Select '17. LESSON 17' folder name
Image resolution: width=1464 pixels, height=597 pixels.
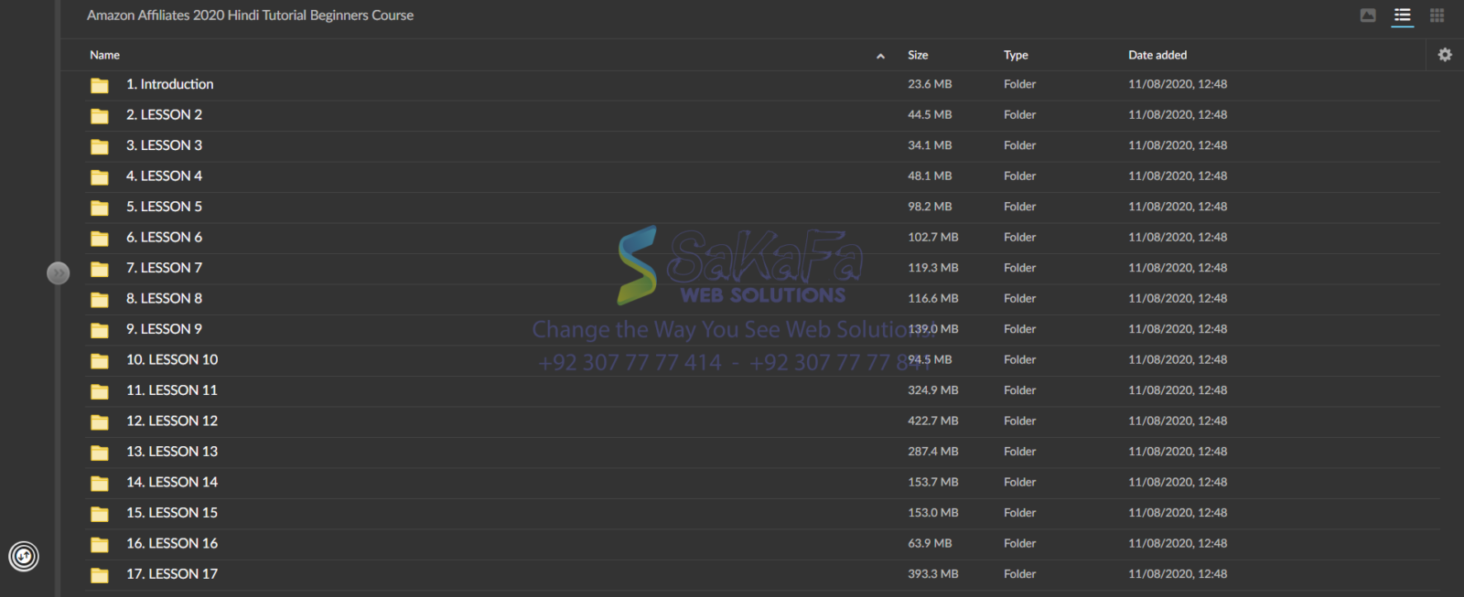tap(172, 574)
